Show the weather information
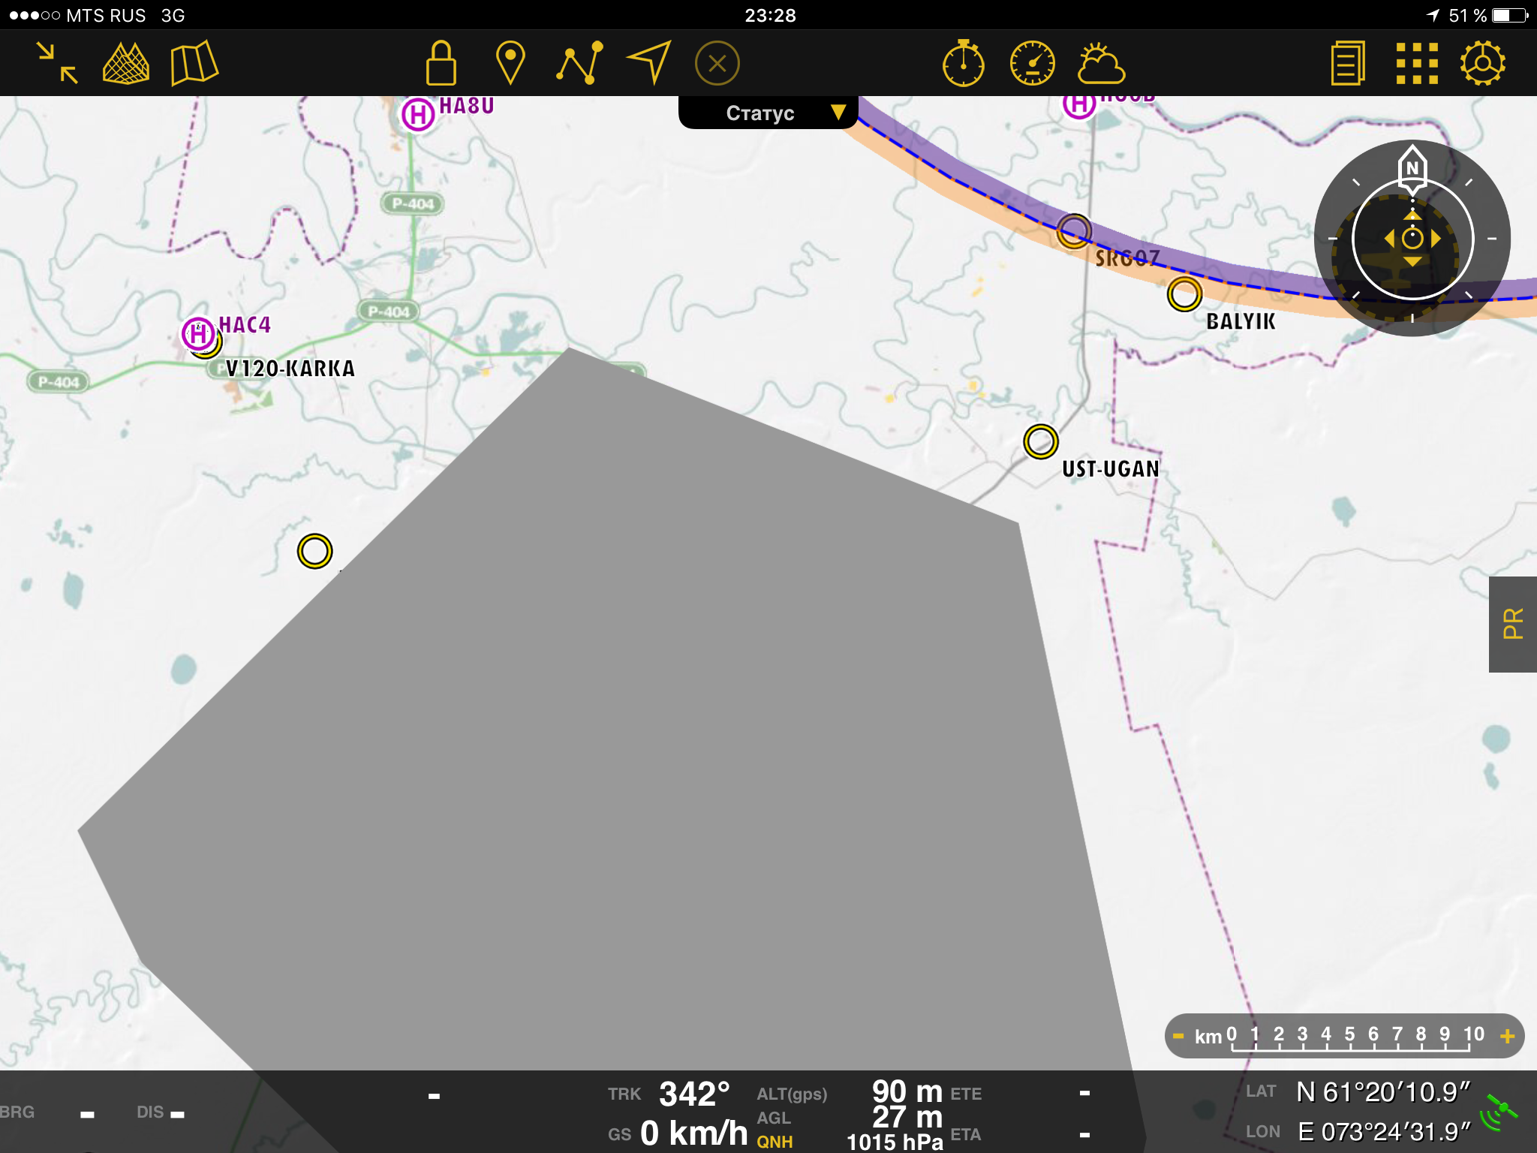This screenshot has height=1153, width=1537. 1100,63
